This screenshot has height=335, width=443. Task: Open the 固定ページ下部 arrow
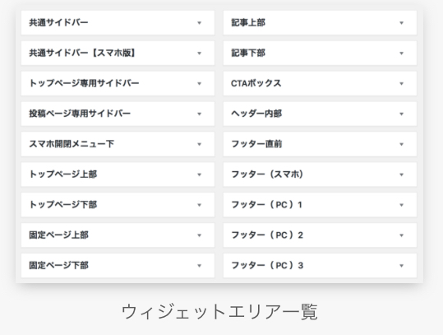tap(199, 265)
